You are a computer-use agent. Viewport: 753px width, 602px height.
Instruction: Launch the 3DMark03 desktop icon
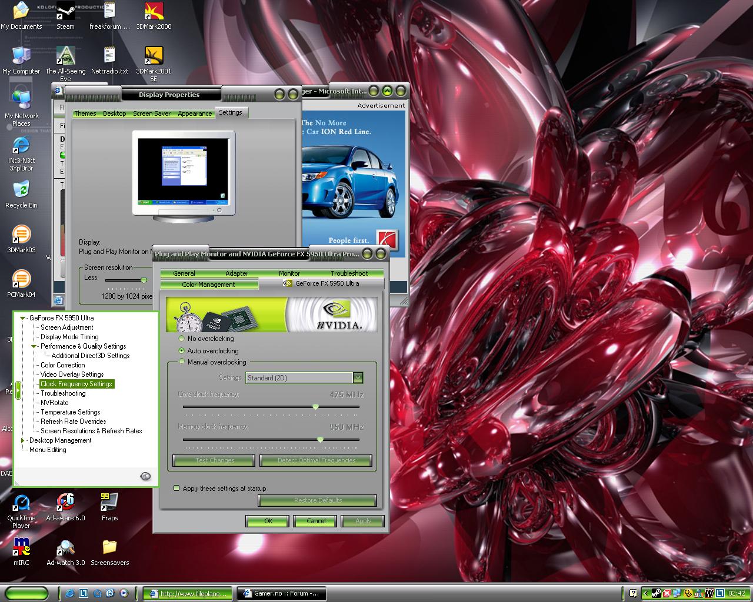point(21,239)
